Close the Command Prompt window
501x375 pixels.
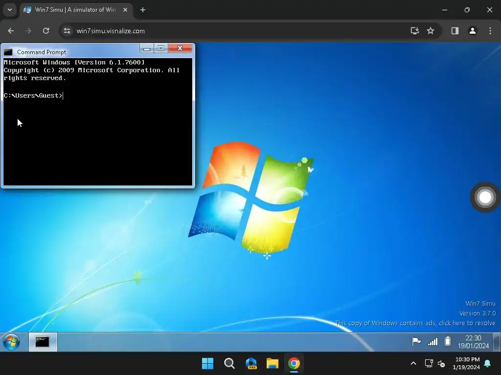coord(180,48)
